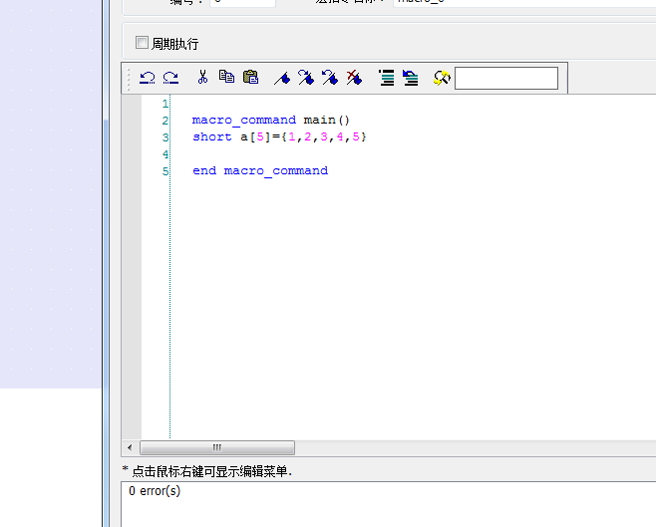Click the short a[5] array declaration line
656x527 pixels.
pos(279,136)
